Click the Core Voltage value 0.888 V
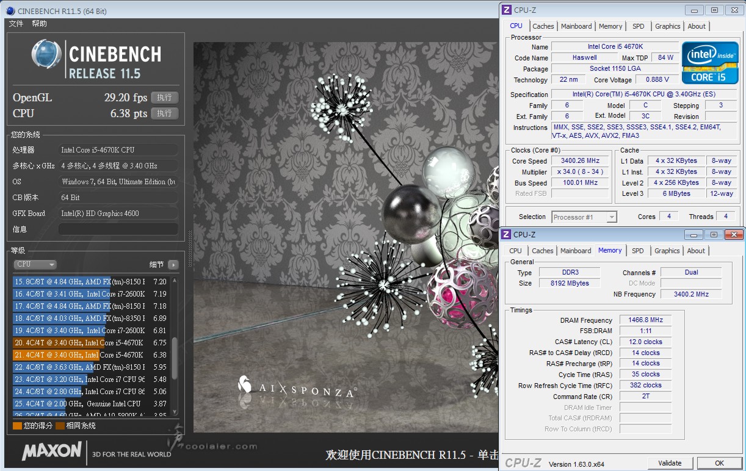The image size is (746, 471). pyautogui.click(x=657, y=79)
